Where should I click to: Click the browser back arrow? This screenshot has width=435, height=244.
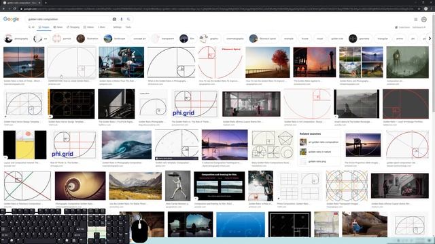point(3,9)
